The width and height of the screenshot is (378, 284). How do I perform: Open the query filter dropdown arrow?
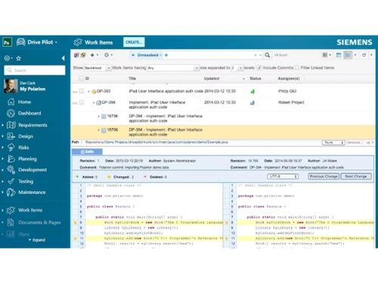click(x=133, y=55)
